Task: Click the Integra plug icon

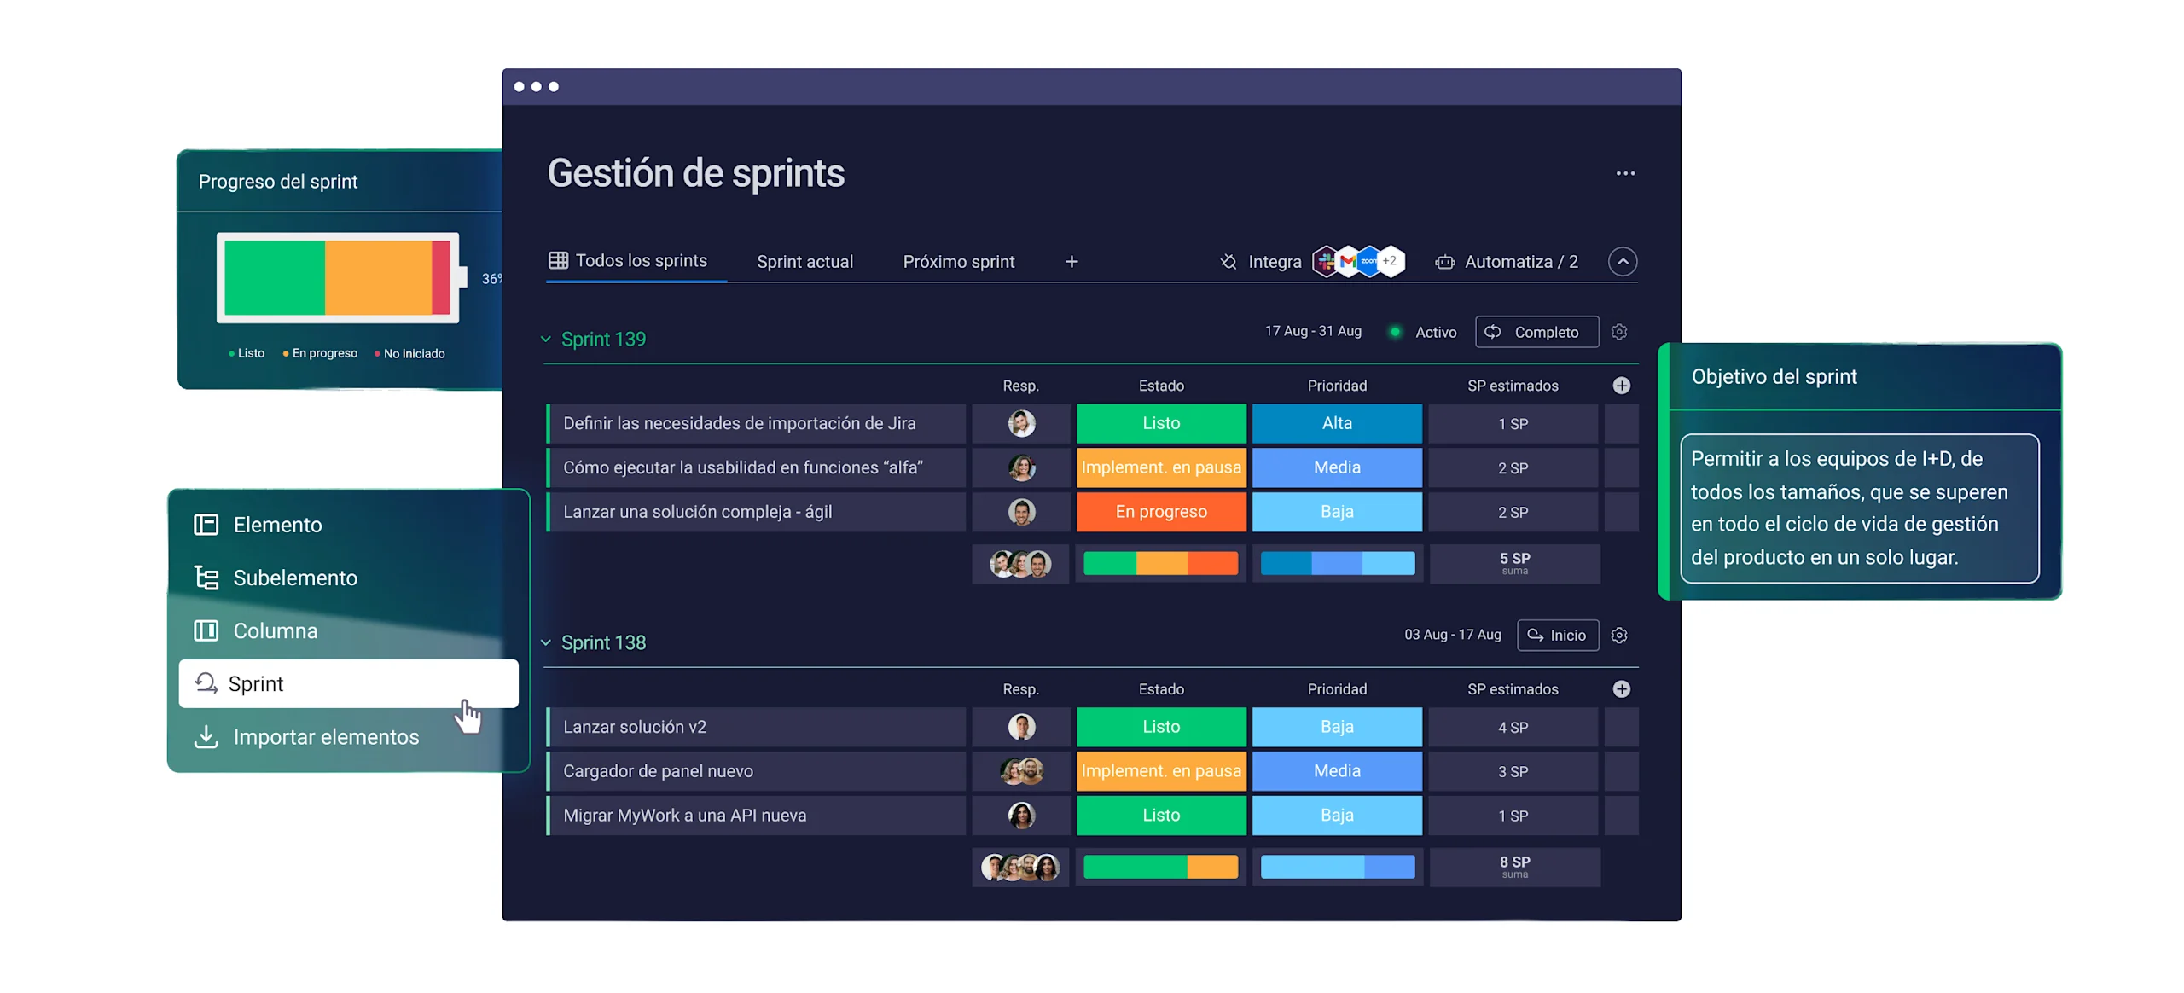Action: [1228, 261]
